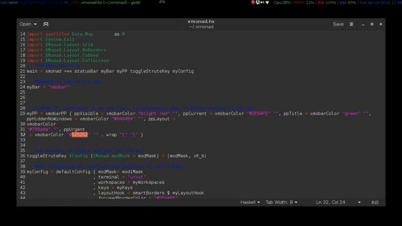Switch to the web workspace in xmobar
This screenshot has width=402, height=226.
4,3
